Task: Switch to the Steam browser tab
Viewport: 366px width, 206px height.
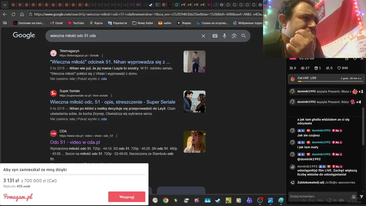Action: coord(151,5)
